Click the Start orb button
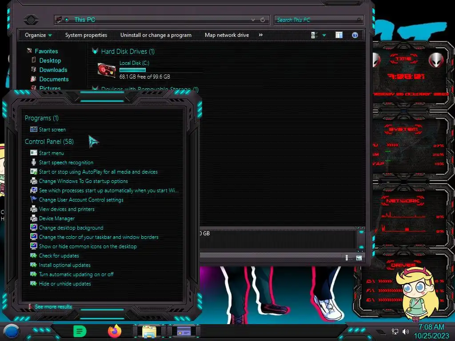455x341 pixels. (12, 331)
